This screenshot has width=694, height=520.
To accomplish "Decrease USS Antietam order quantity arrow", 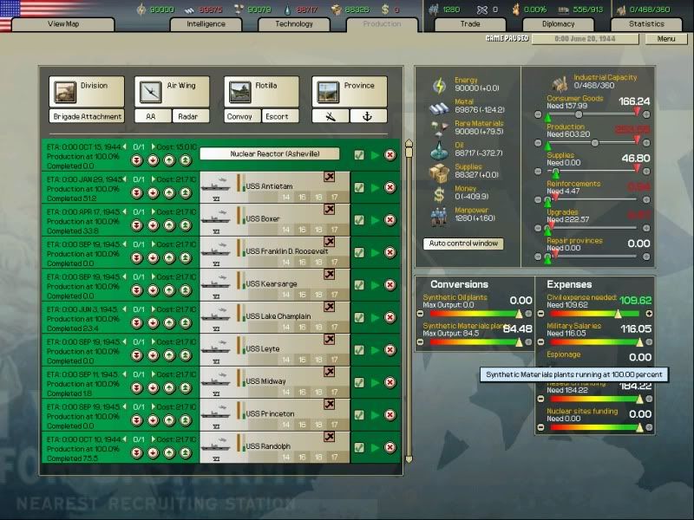I will pyautogui.click(x=123, y=179).
